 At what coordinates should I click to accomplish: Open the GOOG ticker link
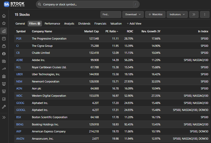pos(20,103)
